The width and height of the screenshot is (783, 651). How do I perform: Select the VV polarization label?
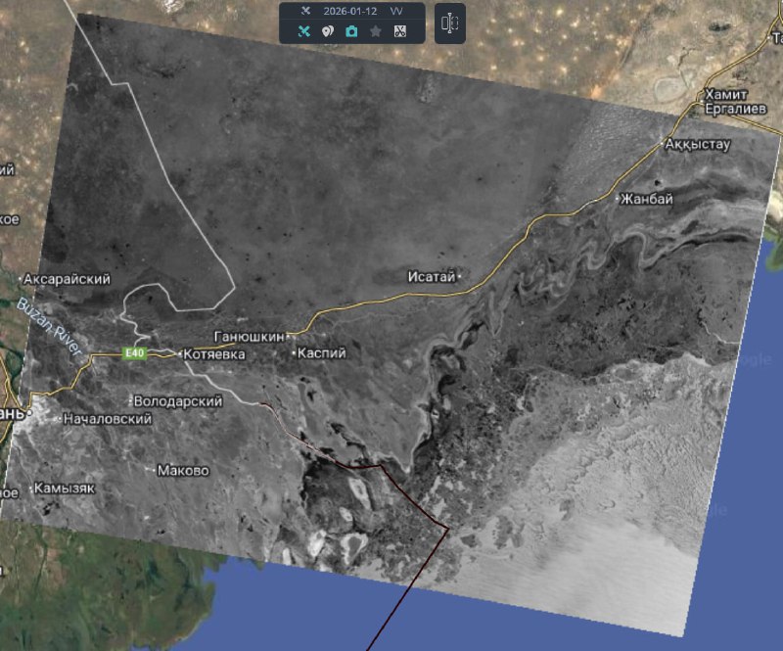pyautogui.click(x=396, y=11)
